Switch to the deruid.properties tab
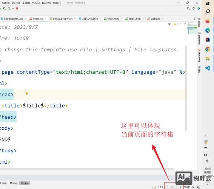214x189 pixels. [63, 19]
